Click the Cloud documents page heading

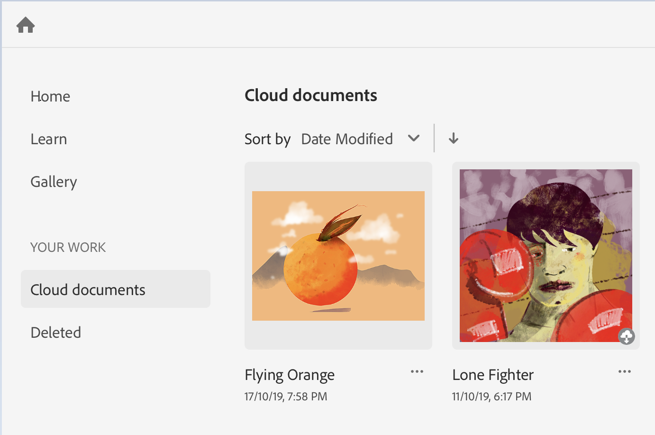point(311,95)
